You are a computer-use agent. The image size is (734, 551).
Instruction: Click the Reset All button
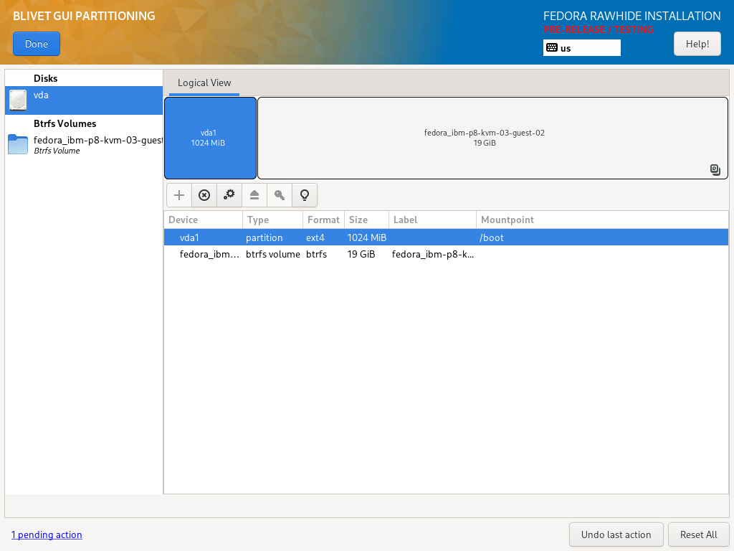coord(698,534)
